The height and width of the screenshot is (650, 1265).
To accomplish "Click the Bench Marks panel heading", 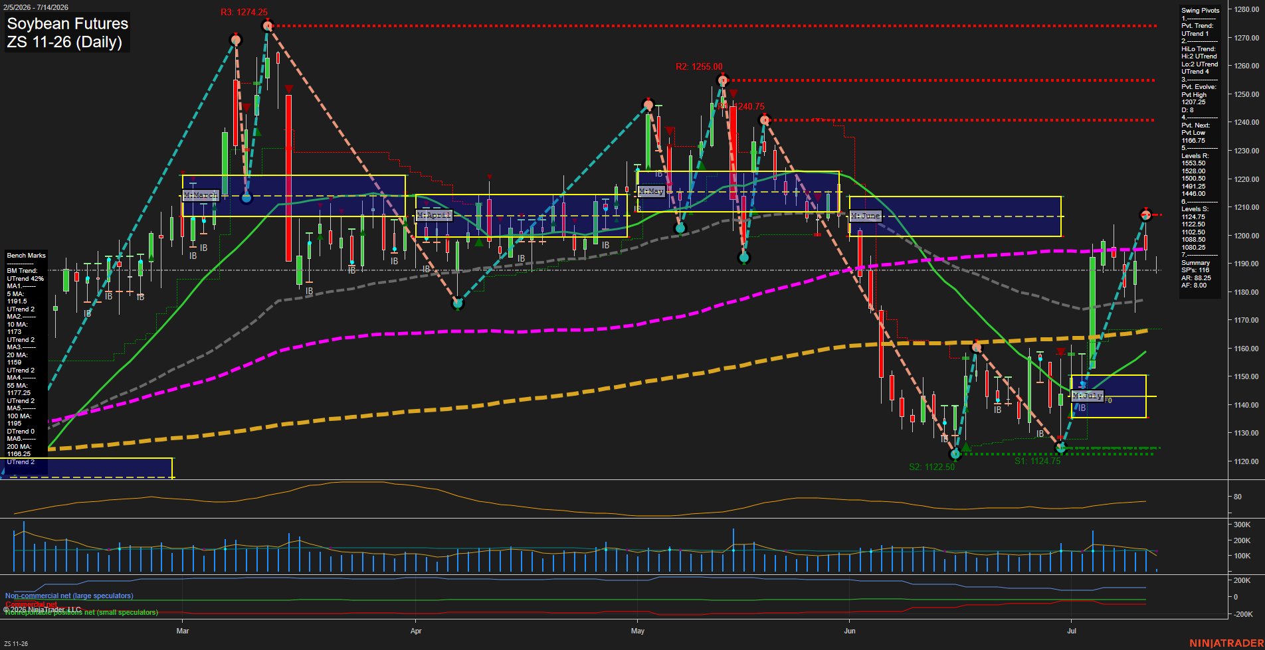I will pos(27,256).
